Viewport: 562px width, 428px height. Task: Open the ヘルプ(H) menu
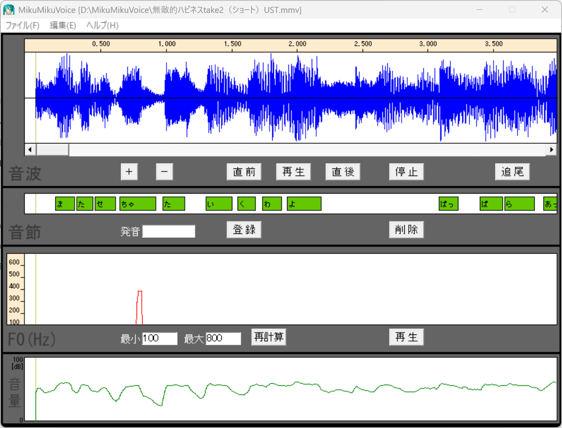(102, 25)
